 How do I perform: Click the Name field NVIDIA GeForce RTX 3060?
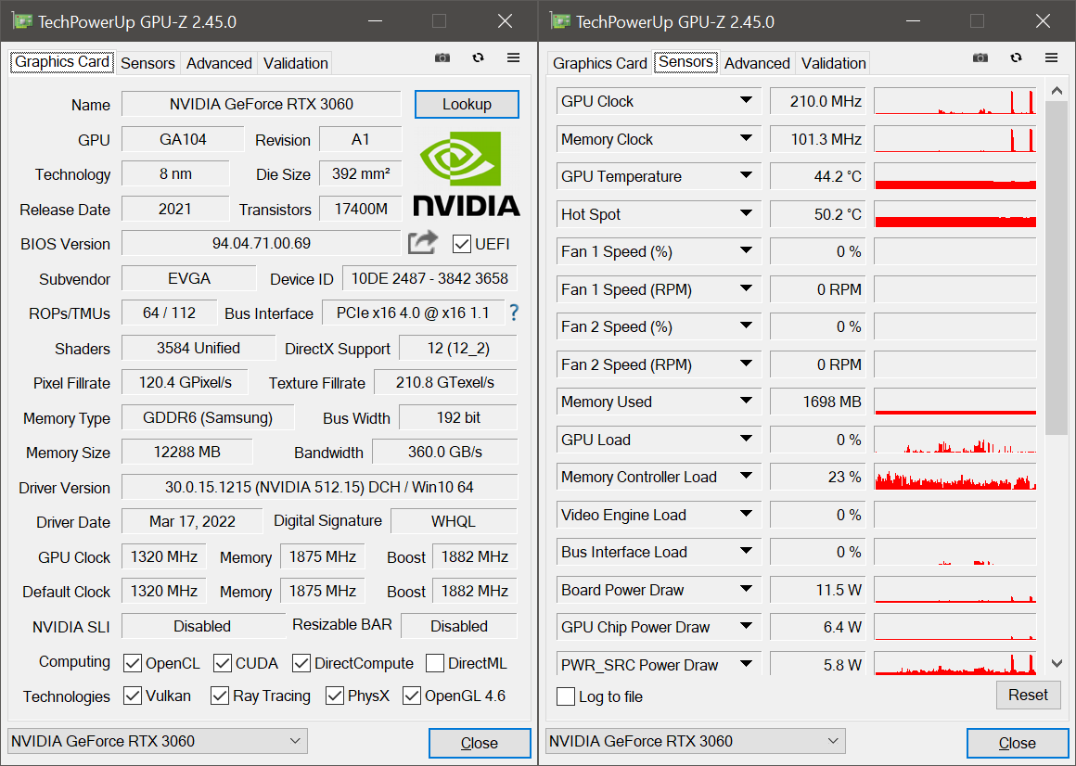pyautogui.click(x=262, y=104)
